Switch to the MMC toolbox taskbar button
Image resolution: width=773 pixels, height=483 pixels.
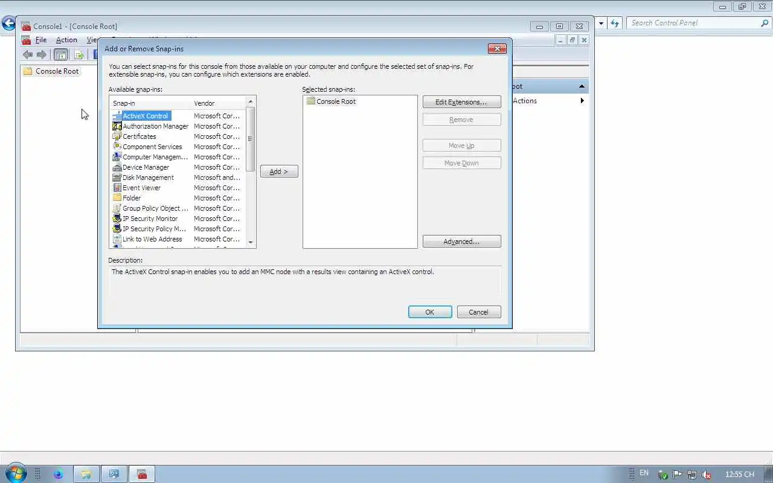[x=142, y=474]
